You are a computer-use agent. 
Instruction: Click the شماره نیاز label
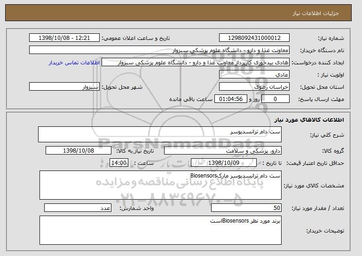(x=331, y=38)
